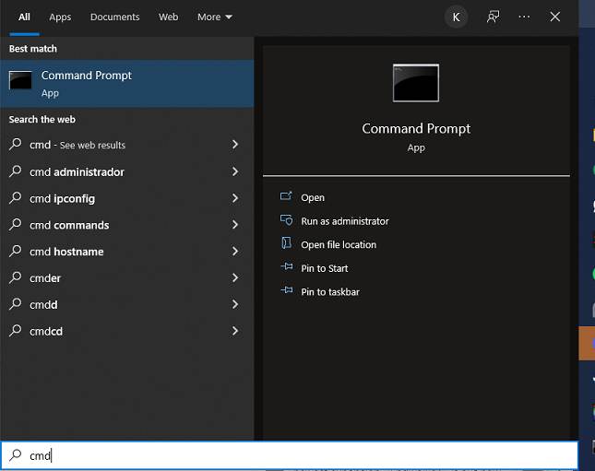
Task: Switch to the Apps tab
Action: (x=60, y=17)
